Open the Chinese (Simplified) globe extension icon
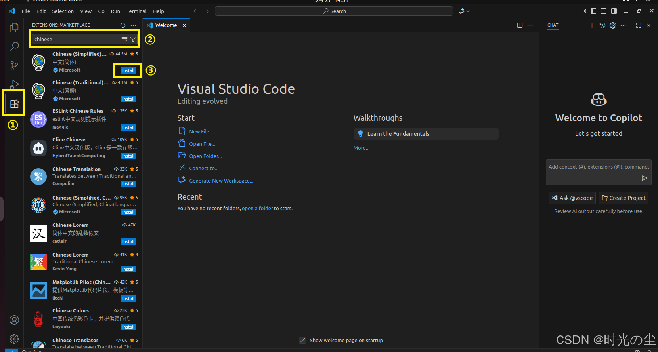 point(38,62)
